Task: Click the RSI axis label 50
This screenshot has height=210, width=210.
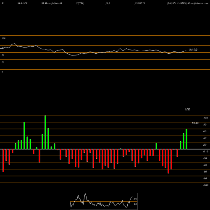Action: click(x=3, y=55)
